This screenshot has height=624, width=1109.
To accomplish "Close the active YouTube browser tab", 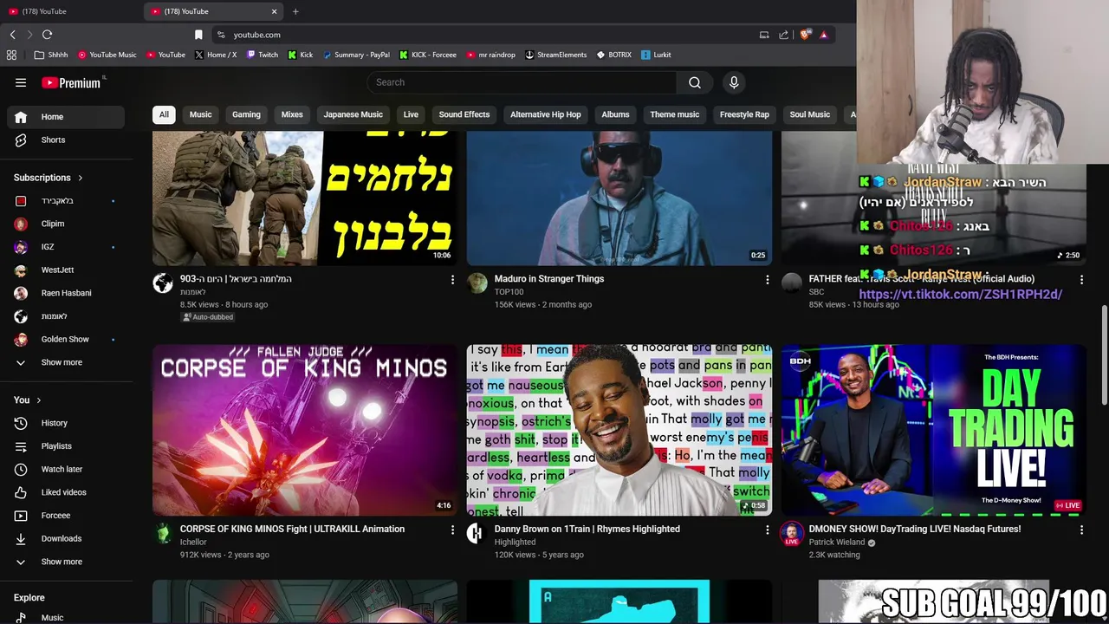I will coord(275,11).
